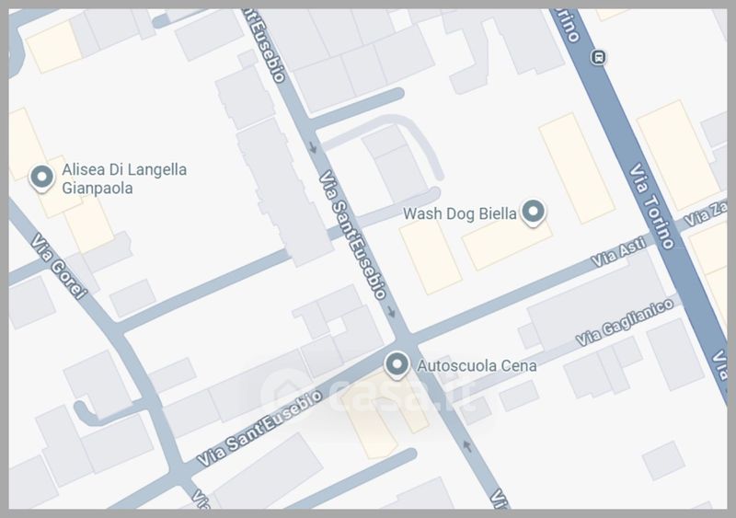Viewport: 736px width, 518px height.
Task: Click the upper one-way arrow on Via Sant'Eusebio
Action: click(x=313, y=147)
